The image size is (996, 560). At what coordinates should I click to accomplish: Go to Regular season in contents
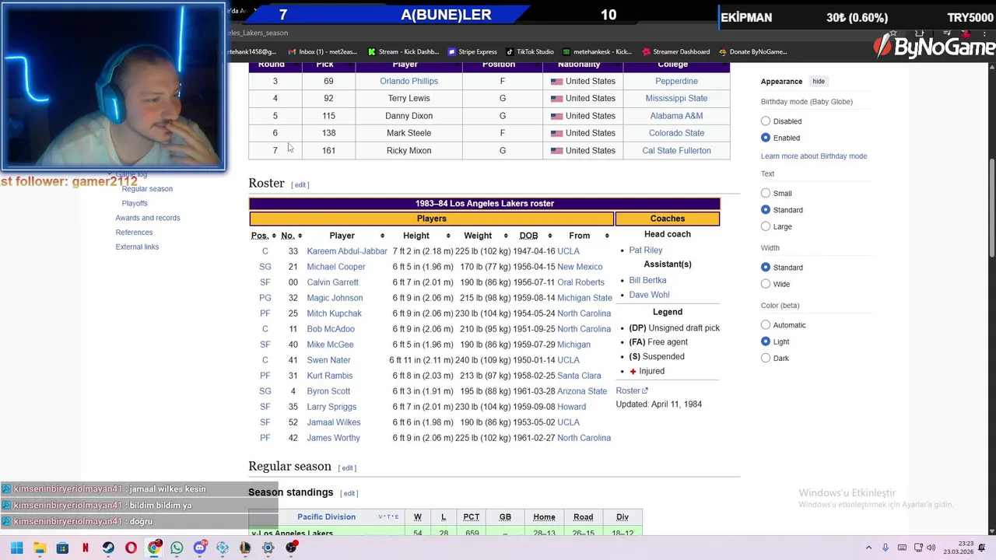point(147,189)
